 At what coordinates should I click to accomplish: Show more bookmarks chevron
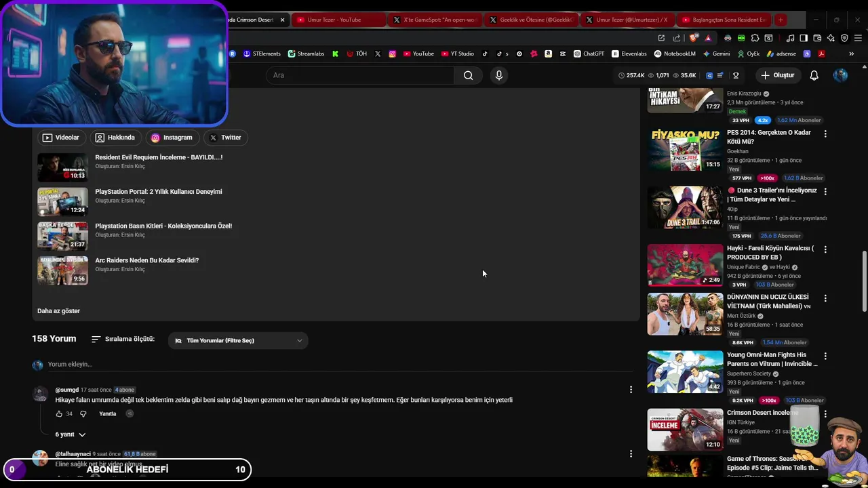[x=852, y=54]
